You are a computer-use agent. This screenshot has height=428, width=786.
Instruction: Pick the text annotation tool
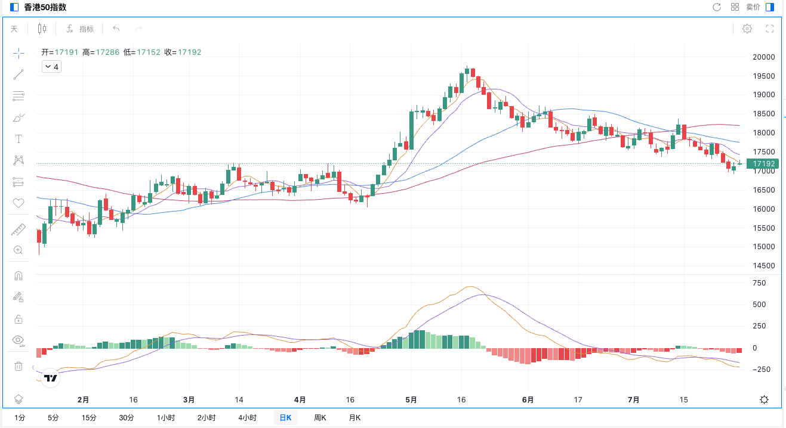(x=19, y=139)
